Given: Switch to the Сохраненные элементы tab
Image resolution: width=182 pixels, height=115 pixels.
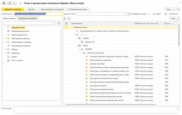Looking at the screenshot, I should (x=28, y=18).
